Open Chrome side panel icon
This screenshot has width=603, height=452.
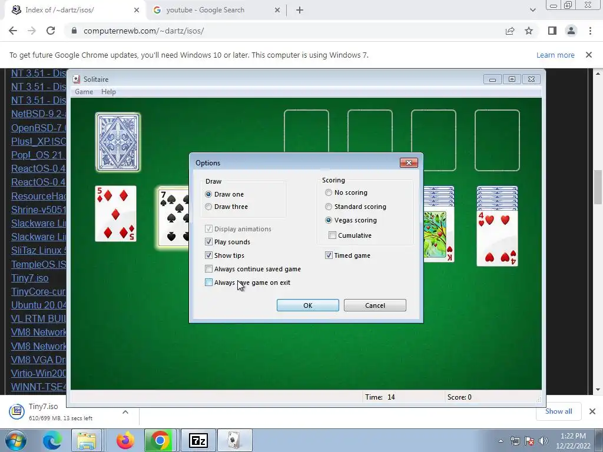552,31
